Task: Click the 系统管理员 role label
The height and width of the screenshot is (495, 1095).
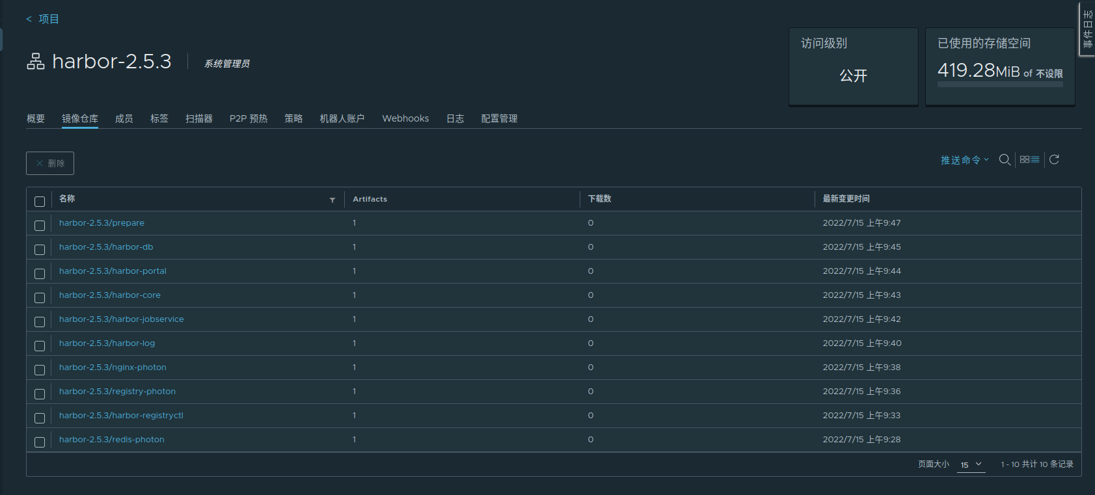Action: click(227, 63)
